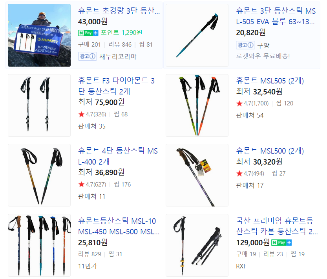Open the 휴몬트 4단 등산스틱 MSL-400 2개 link

coord(118,156)
